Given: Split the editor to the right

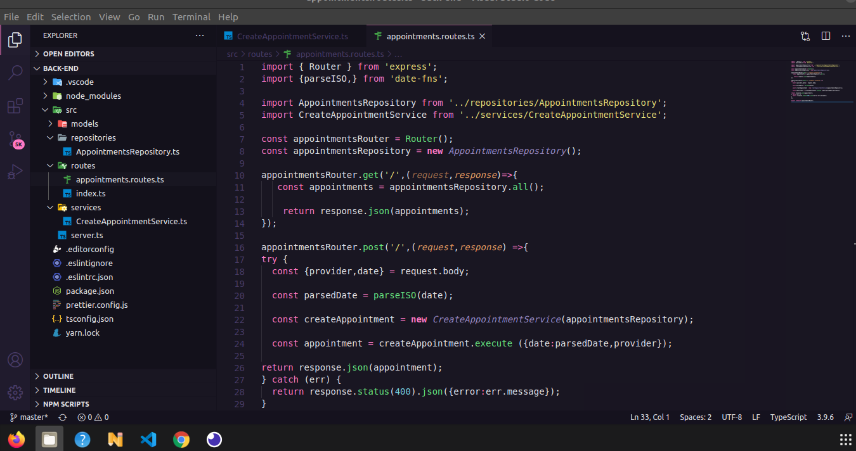Looking at the screenshot, I should tap(826, 36).
